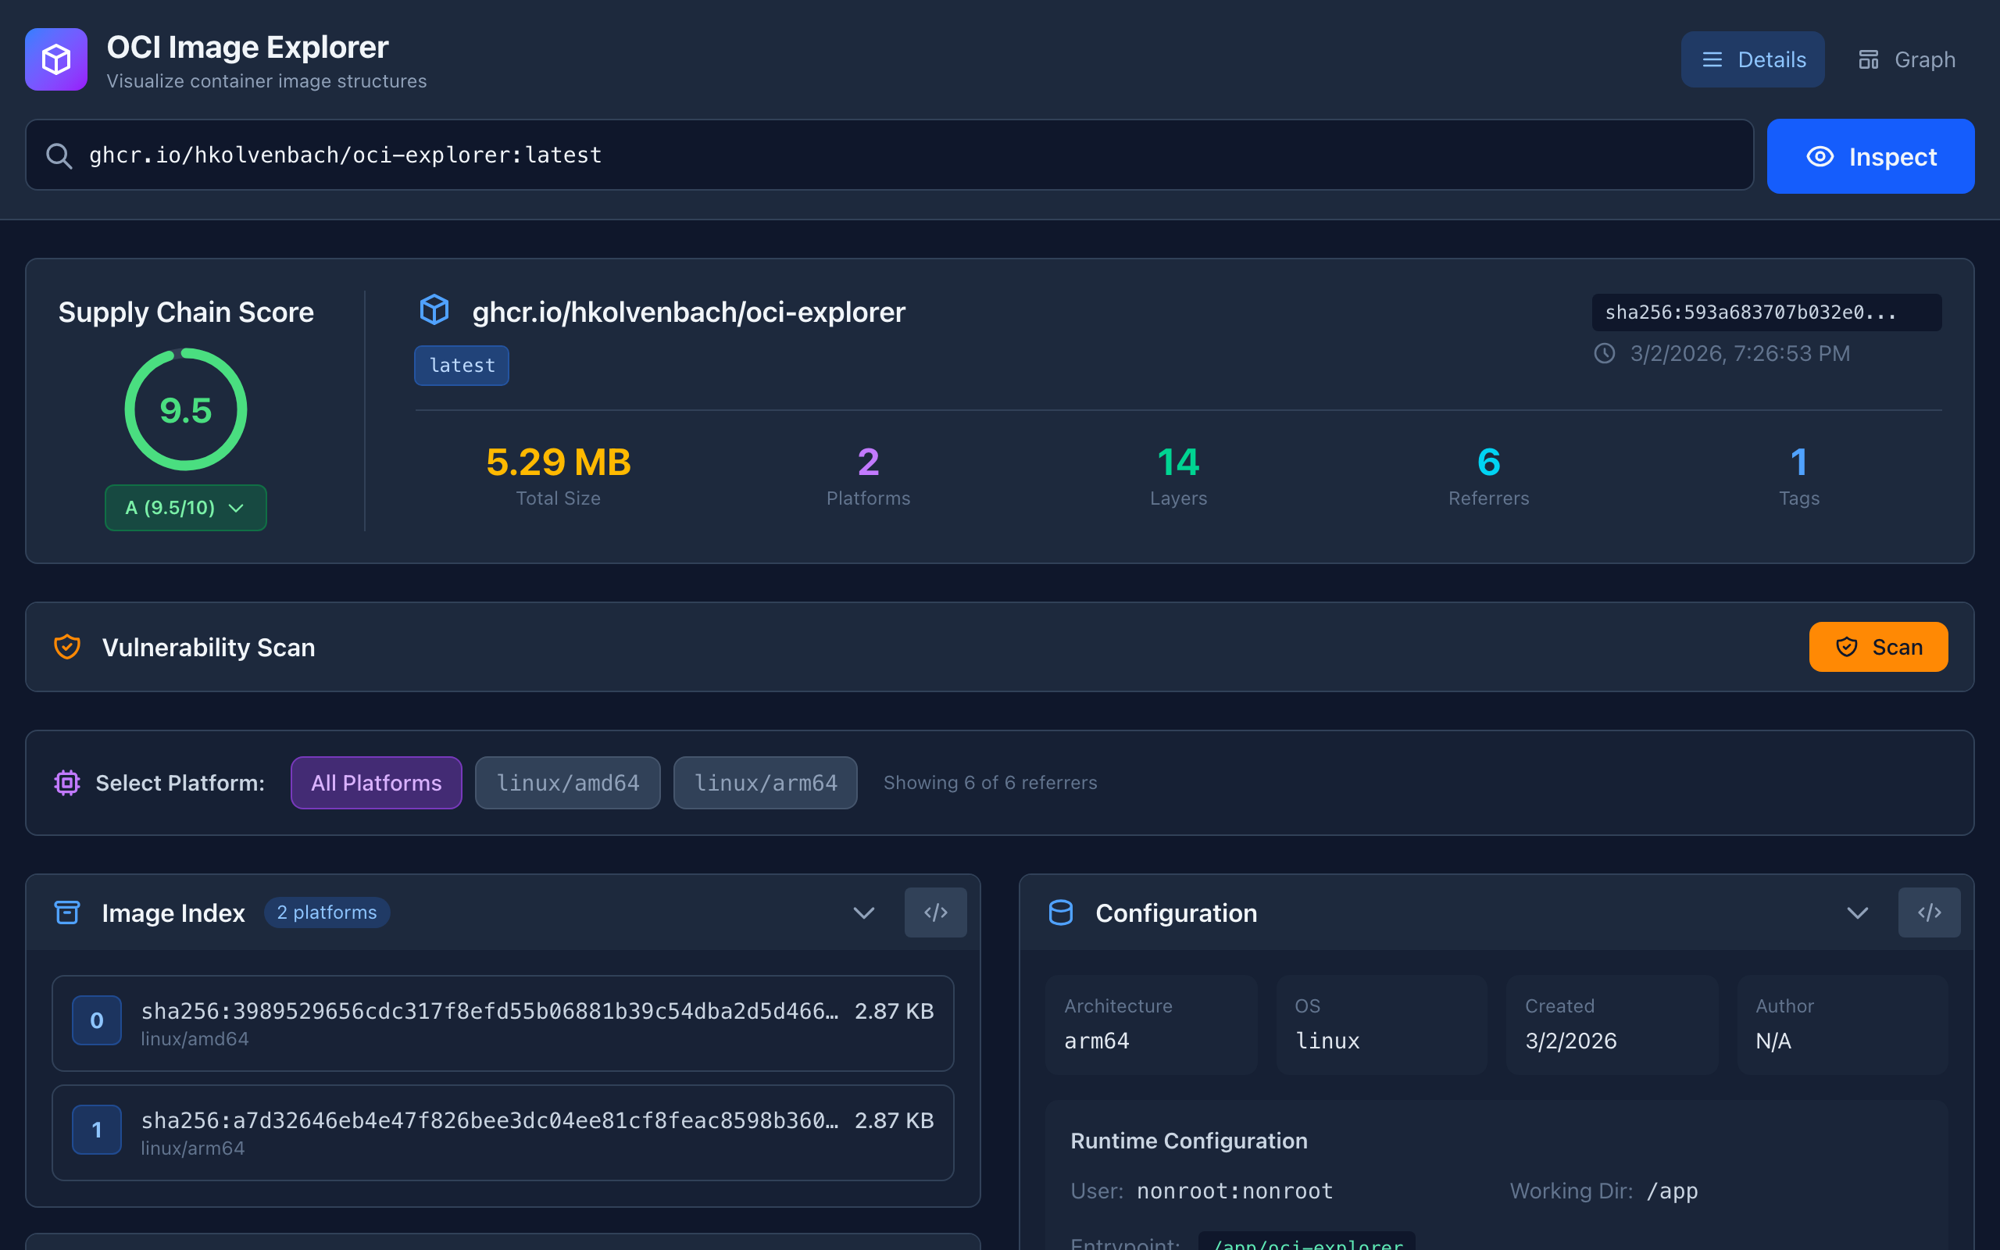This screenshot has height=1250, width=2000.
Task: Filter by linux/amd64 platform
Action: (567, 783)
